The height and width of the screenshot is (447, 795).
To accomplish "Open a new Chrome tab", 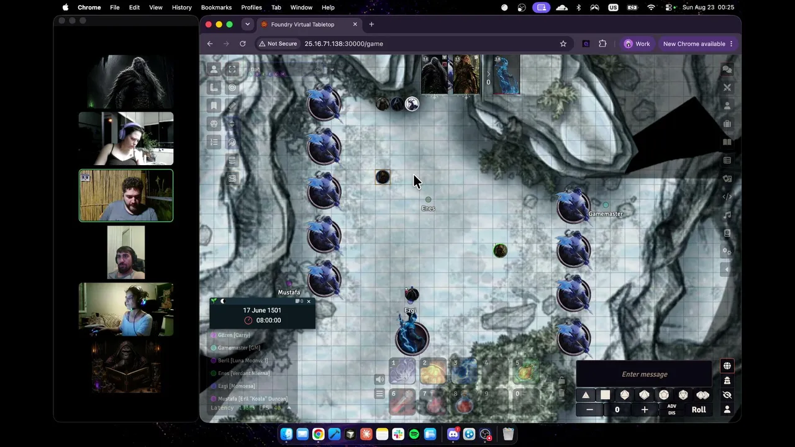I will point(371,24).
